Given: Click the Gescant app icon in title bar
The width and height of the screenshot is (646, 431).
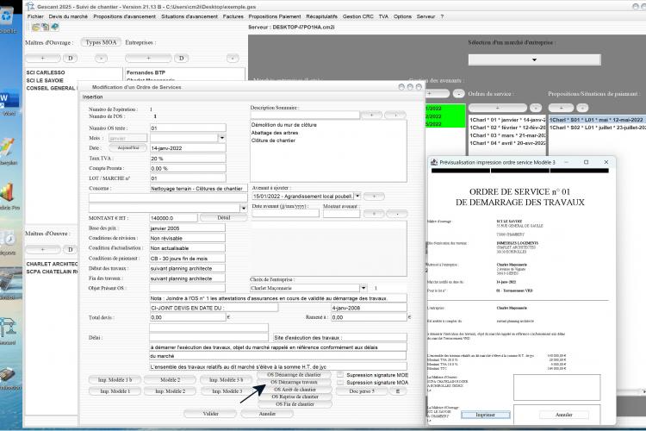Looking at the screenshot, I should [29, 6].
